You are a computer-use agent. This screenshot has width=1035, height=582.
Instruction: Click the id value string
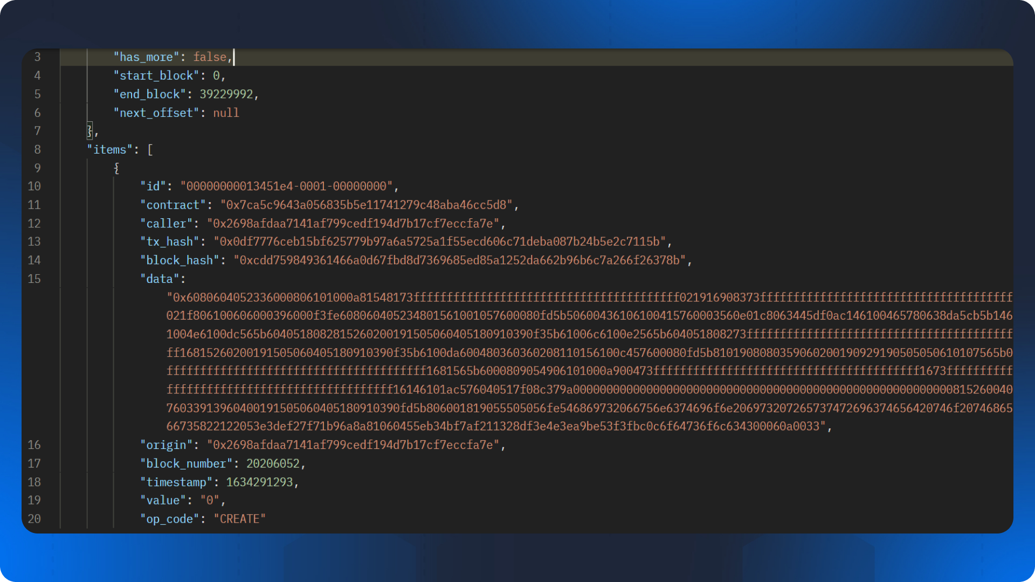(x=286, y=186)
